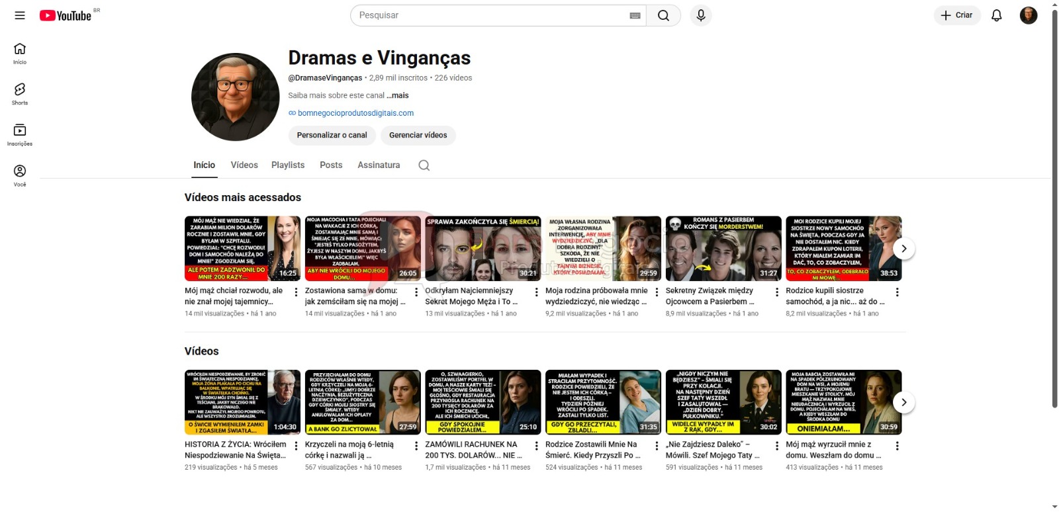Show next videos in 'Vídeos mais acessados'

tap(903, 249)
